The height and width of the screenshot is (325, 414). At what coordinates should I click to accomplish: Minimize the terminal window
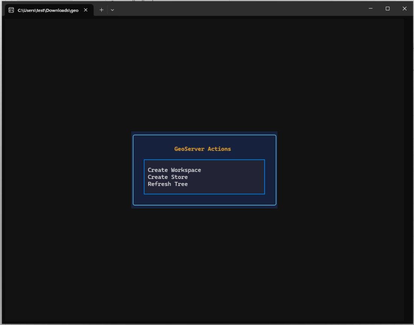point(371,8)
